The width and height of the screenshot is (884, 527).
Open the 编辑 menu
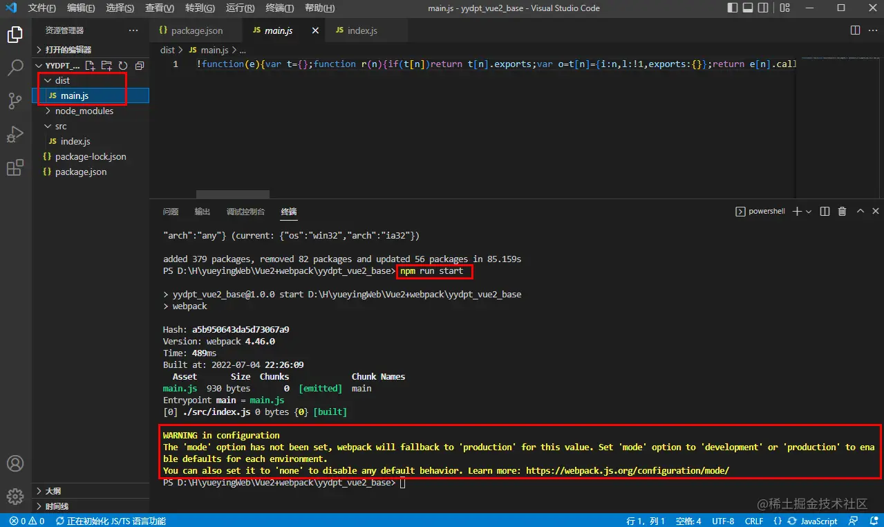[x=82, y=8]
